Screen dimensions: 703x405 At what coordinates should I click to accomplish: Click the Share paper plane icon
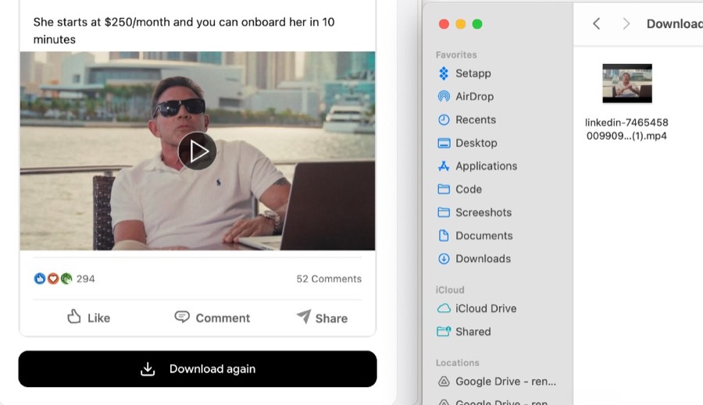pos(304,316)
